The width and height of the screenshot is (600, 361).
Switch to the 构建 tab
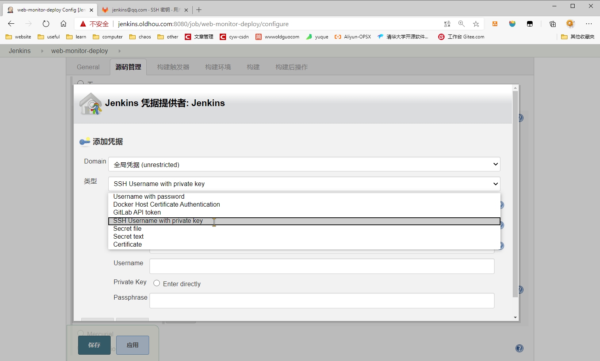click(253, 67)
